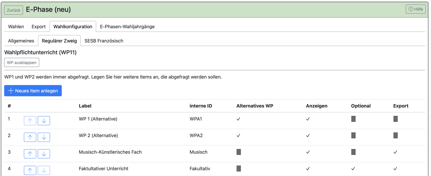Click disabled down arrow for Faktultativer Unterricht
The image size is (431, 176).
coord(44,170)
